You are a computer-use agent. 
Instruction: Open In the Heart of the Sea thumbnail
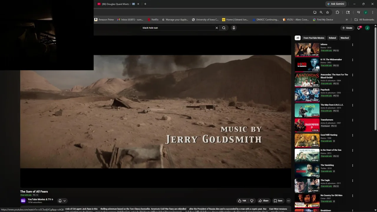pyautogui.click(x=307, y=155)
